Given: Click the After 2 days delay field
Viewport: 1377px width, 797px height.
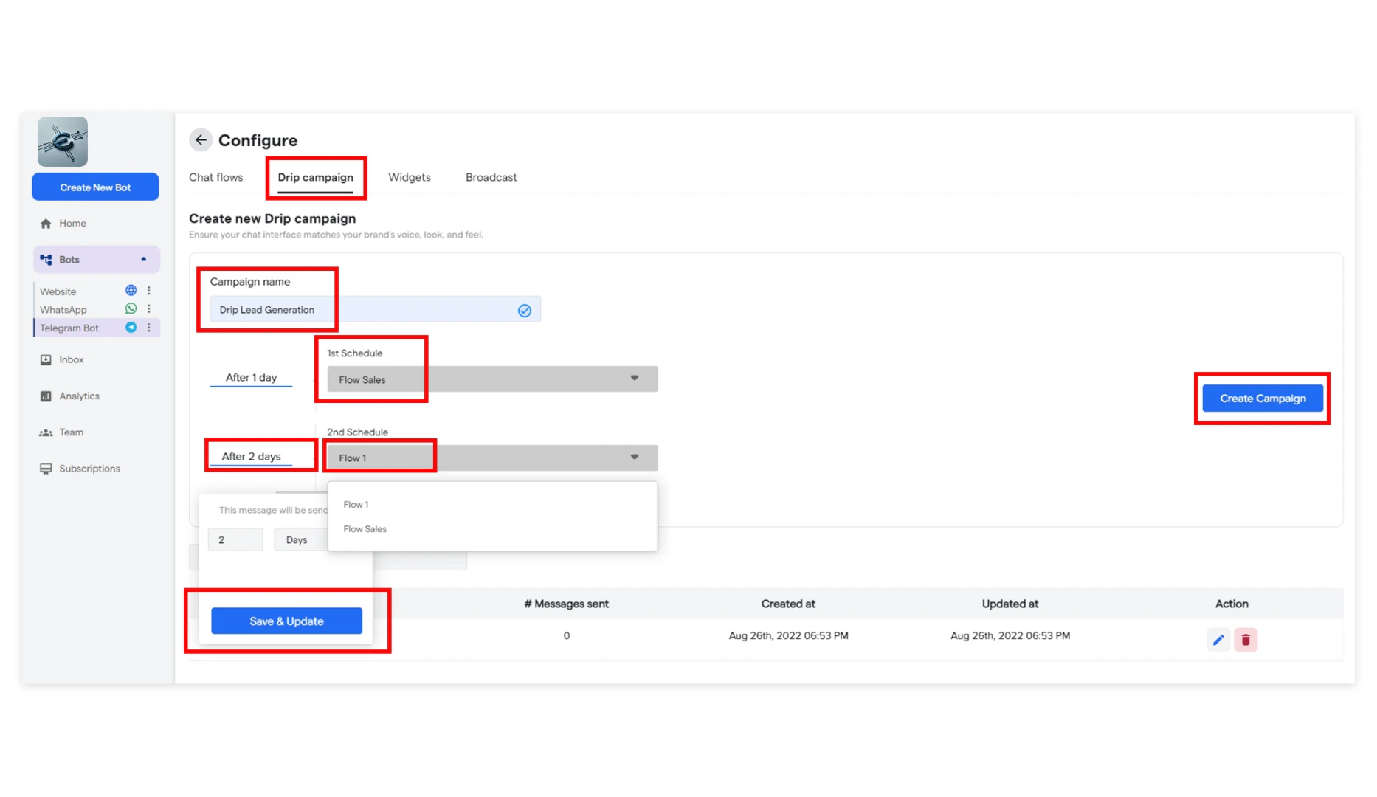Looking at the screenshot, I should [251, 457].
